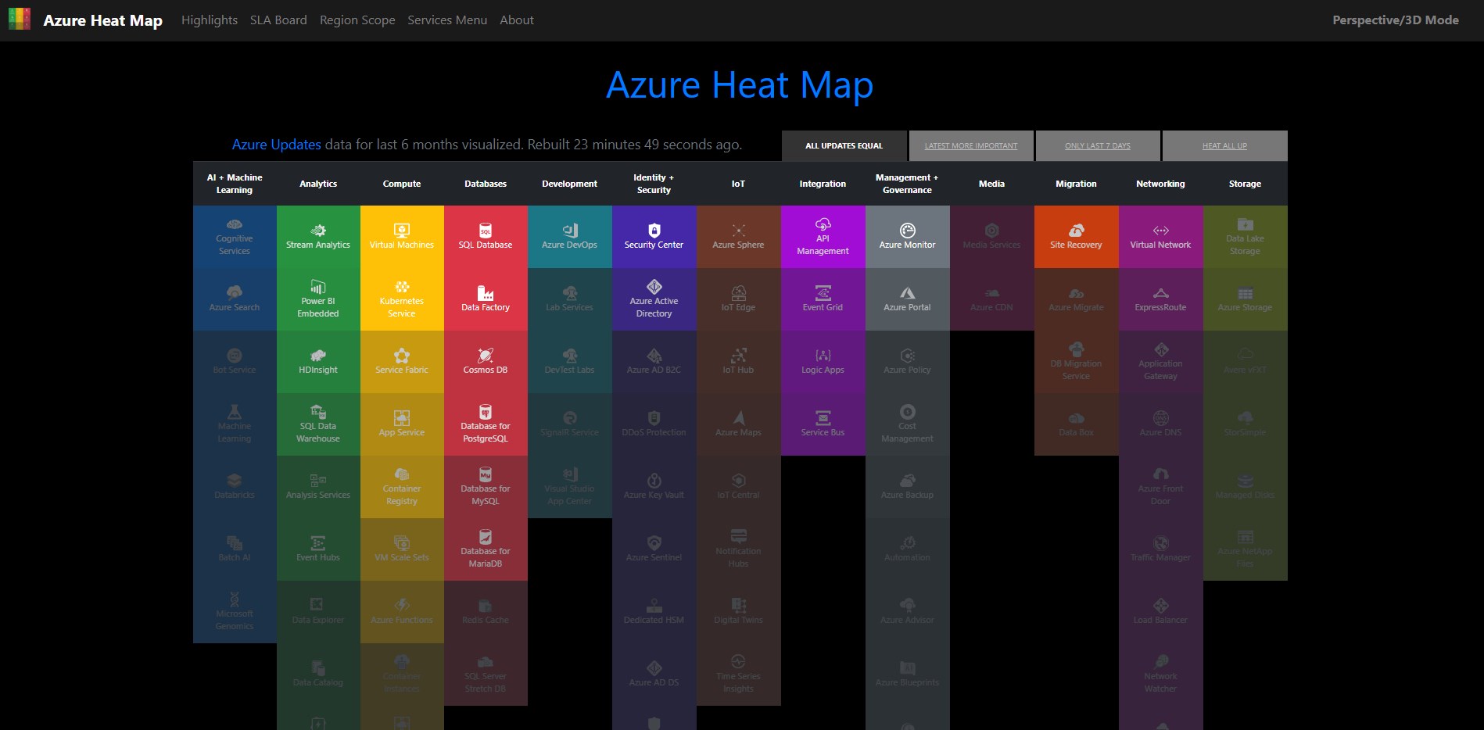Open the Data Factory tile
This screenshot has width=1484, height=730.
point(485,299)
